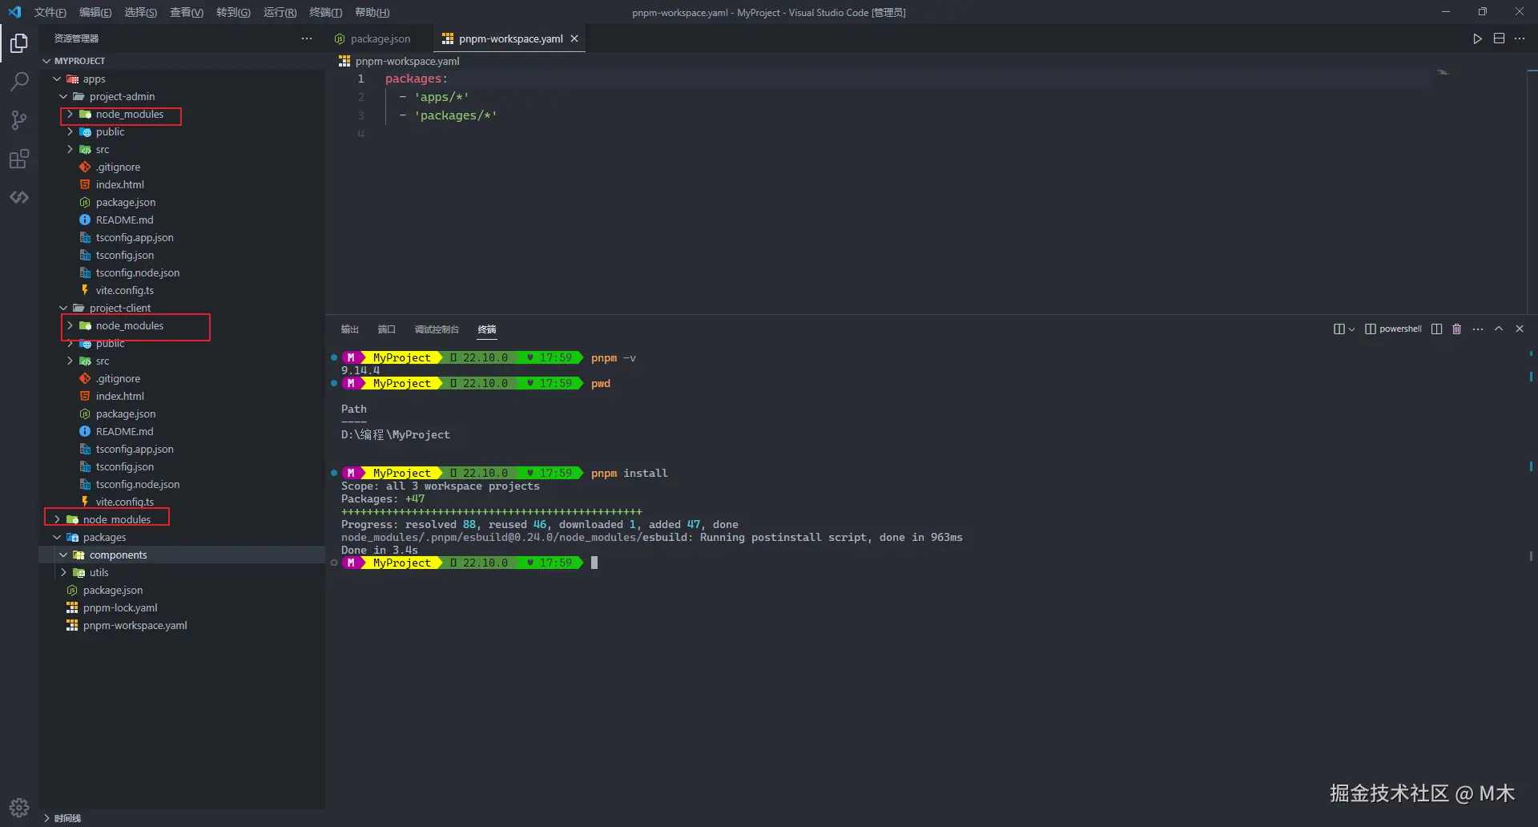
Task: Open the 帮助(H) menu
Action: click(x=372, y=12)
